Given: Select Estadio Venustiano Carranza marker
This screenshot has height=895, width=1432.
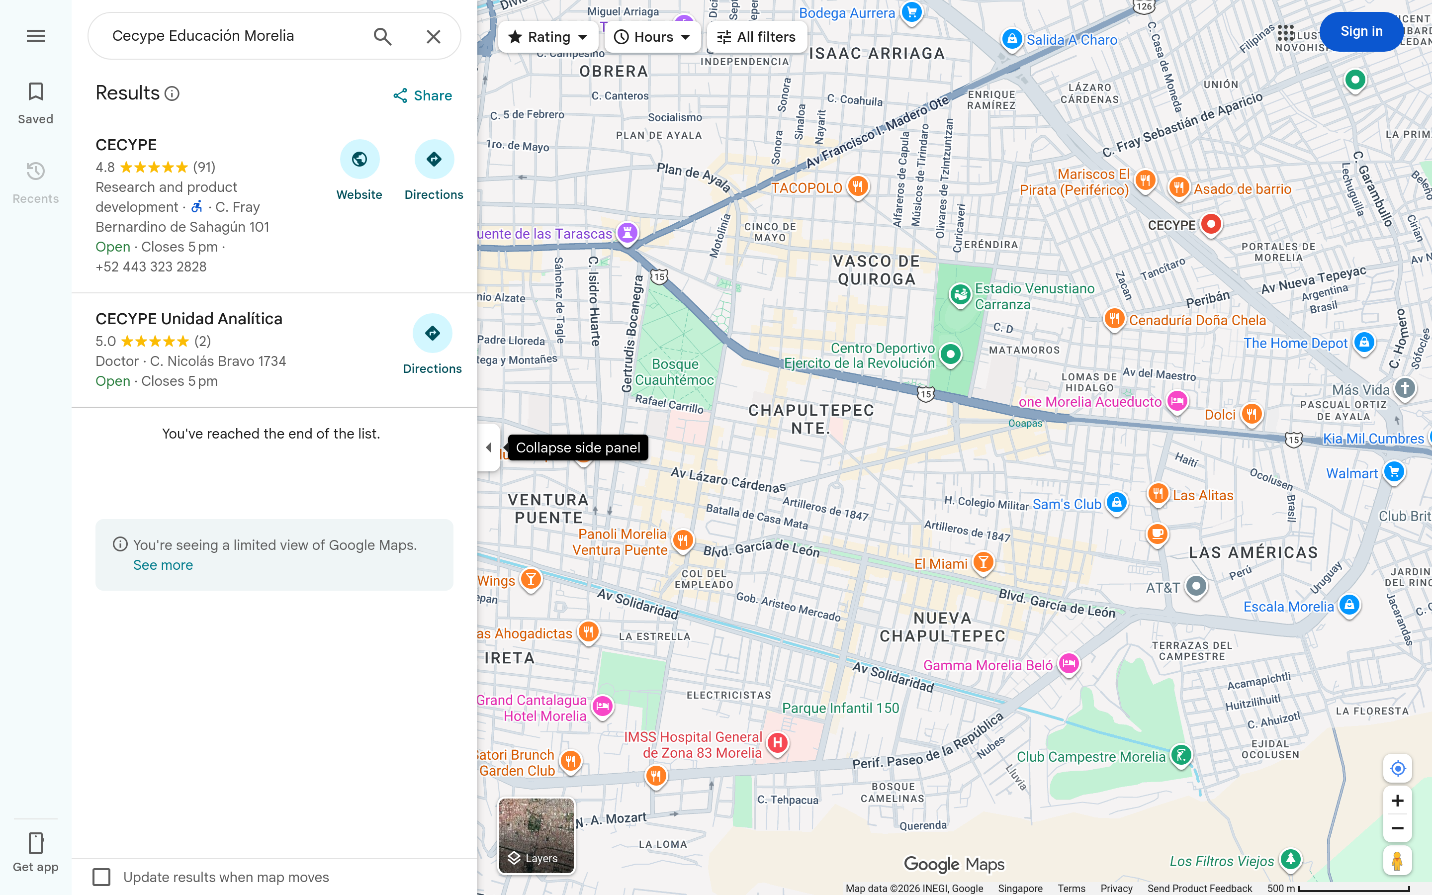Looking at the screenshot, I should 961,294.
